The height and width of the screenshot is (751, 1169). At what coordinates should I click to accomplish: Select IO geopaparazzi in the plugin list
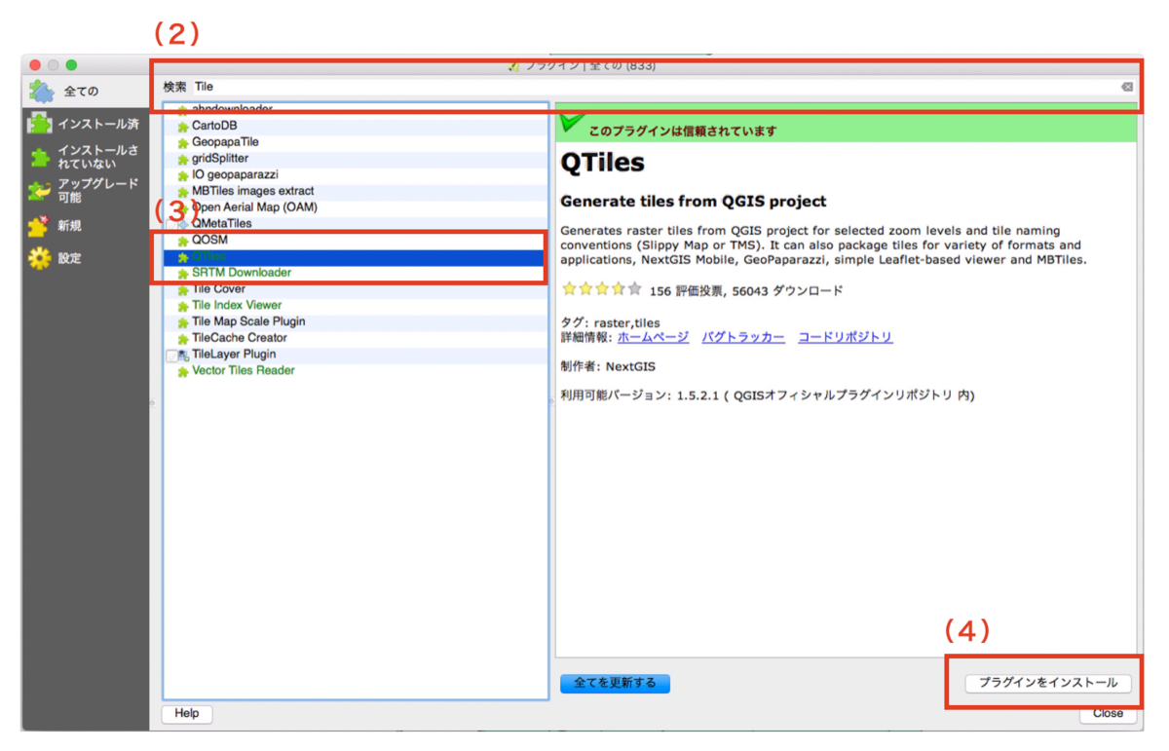pos(356,174)
